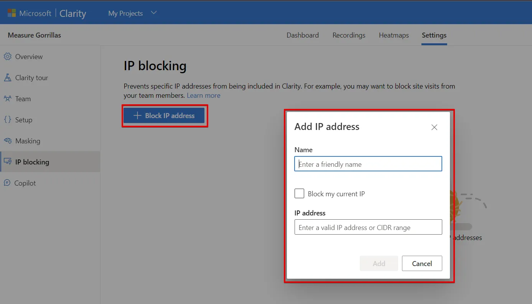Viewport: 532px width, 304px height.
Task: Close the Add IP address dialog
Action: (434, 127)
